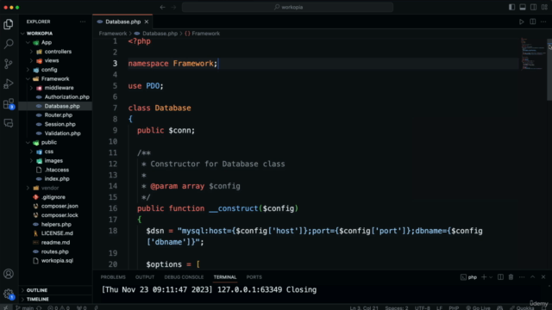Select the Database.php editor tab
Screen dimensions: 552x310
point(122,22)
